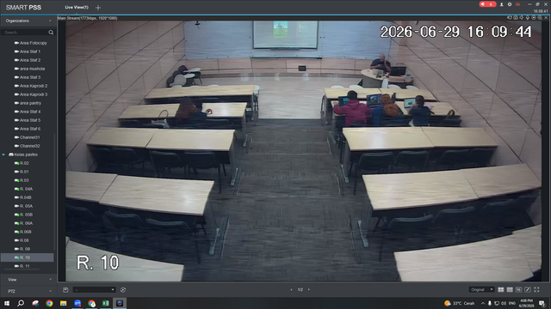The height and width of the screenshot is (309, 551).
Task: Close the R. 10 video stream
Action: [546, 17]
